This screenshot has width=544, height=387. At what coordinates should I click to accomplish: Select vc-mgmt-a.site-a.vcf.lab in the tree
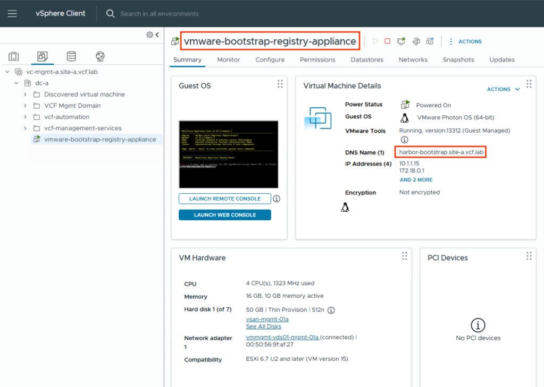(x=62, y=72)
